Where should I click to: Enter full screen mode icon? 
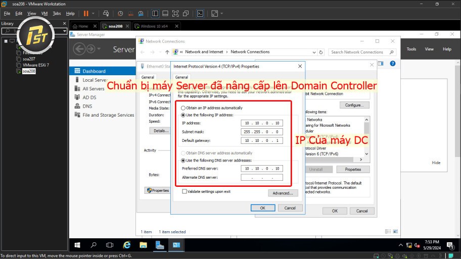point(175,14)
